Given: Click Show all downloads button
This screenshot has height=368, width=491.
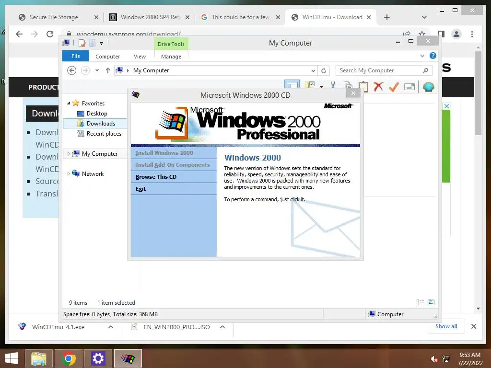Looking at the screenshot, I should click(x=446, y=326).
